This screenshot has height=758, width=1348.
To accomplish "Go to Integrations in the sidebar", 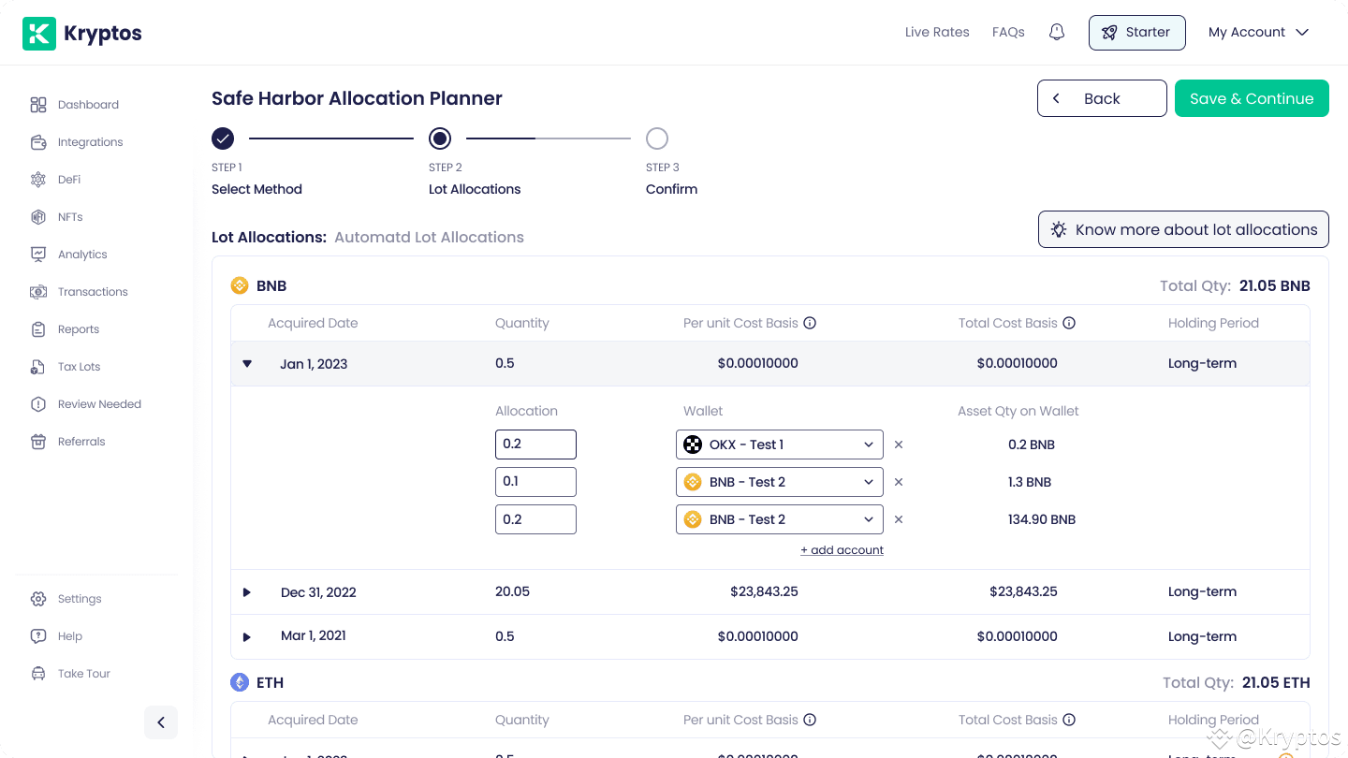I will pos(90,142).
